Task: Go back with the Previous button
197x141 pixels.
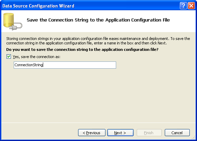Action: tap(92, 133)
